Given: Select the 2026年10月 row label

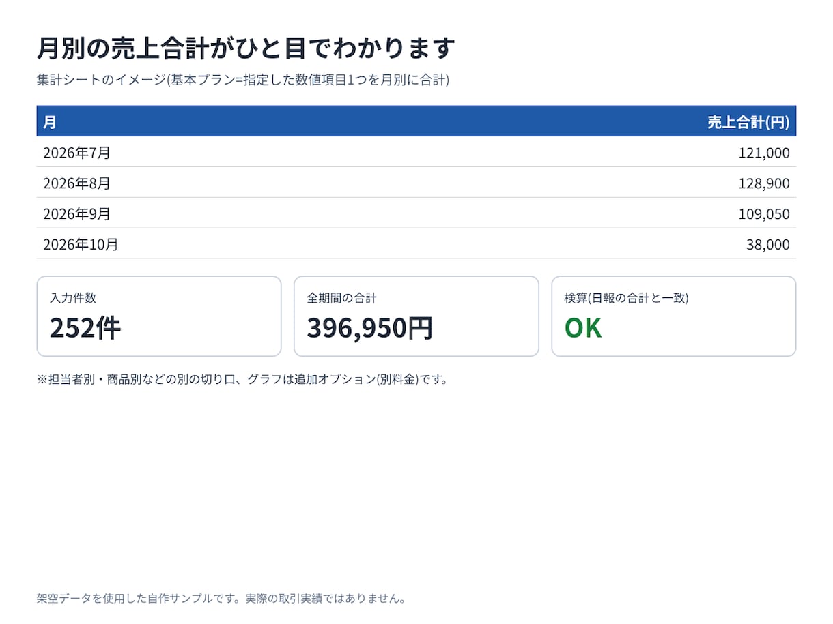Looking at the screenshot, I should (81, 244).
